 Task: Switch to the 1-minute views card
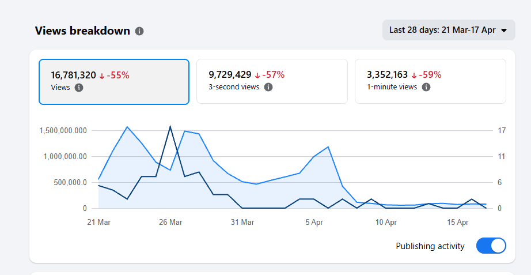point(430,81)
